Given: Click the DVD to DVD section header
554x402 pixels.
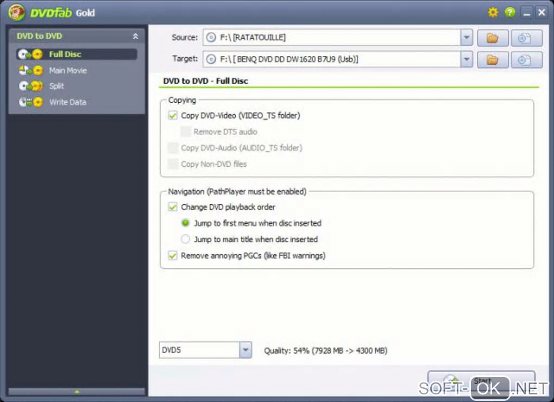Looking at the screenshot, I should coord(77,36).
